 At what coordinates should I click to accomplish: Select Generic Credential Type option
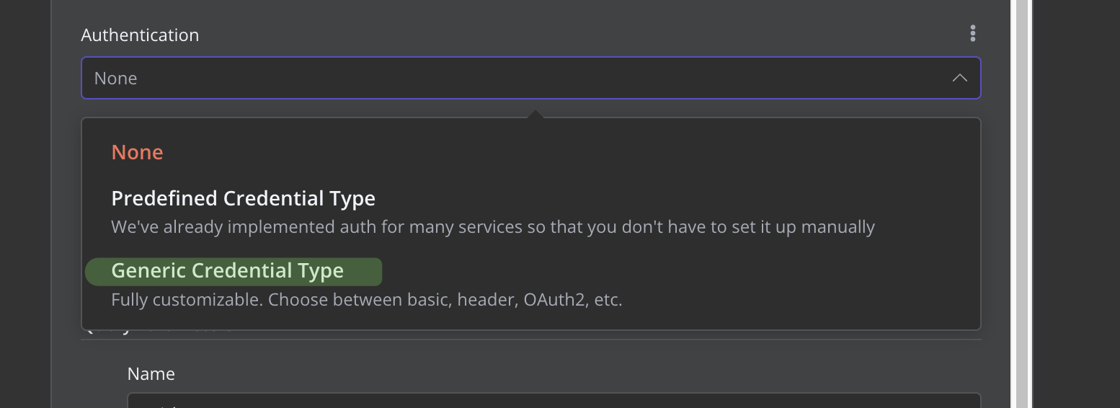(227, 270)
